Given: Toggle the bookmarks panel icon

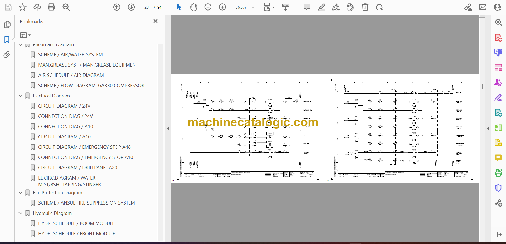Looking at the screenshot, I should tap(7, 40).
